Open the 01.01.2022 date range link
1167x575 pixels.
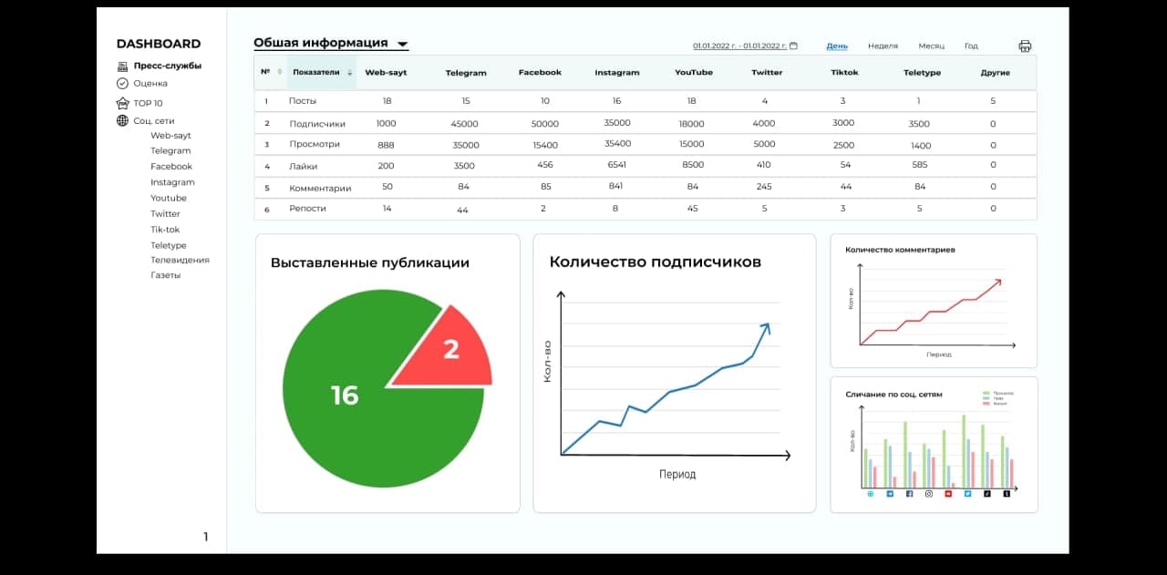[738, 43]
